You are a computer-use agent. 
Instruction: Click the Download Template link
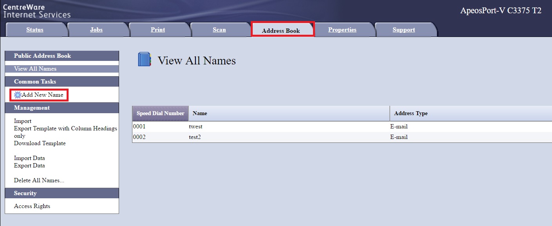[40, 143]
